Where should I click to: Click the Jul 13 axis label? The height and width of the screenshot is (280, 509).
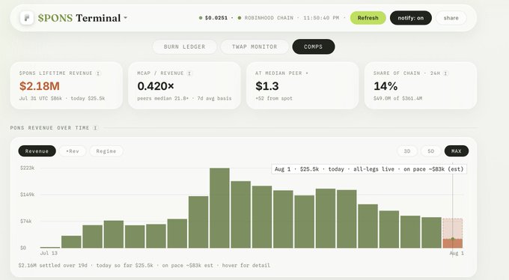[x=49, y=253]
